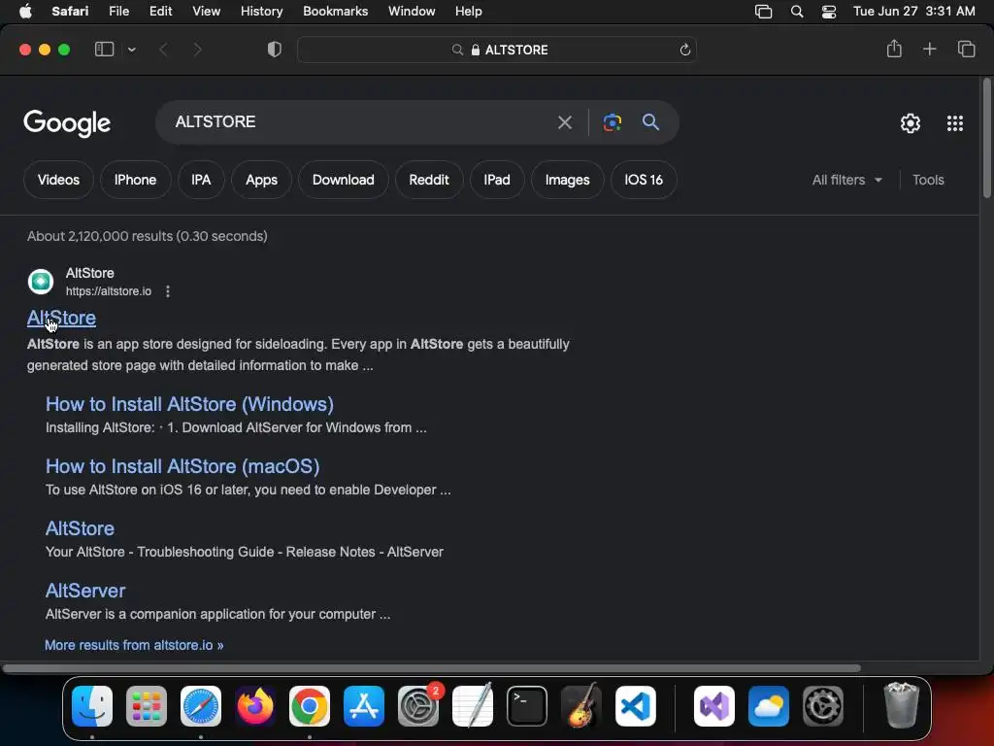The image size is (994, 746).
Task: Open GarageBand from the Dock
Action: click(581, 706)
